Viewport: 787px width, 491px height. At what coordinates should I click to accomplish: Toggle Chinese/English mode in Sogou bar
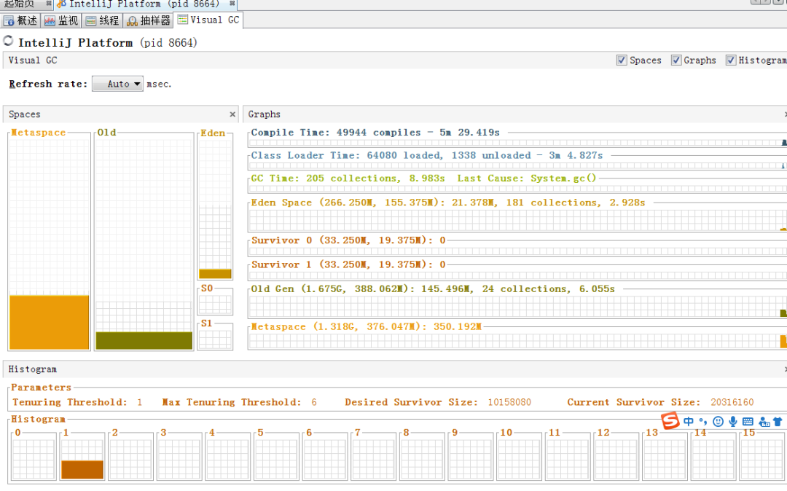pos(689,421)
